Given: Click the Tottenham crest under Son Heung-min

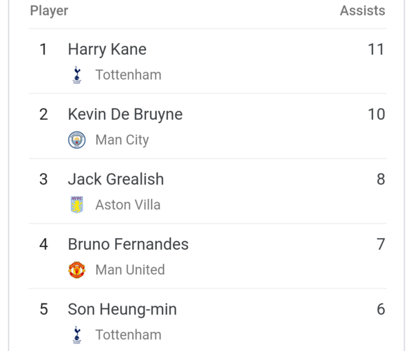Looking at the screenshot, I should [x=77, y=335].
